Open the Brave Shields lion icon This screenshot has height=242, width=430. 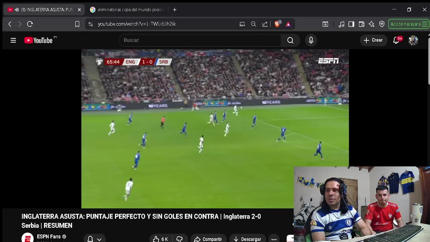pyautogui.click(x=277, y=24)
